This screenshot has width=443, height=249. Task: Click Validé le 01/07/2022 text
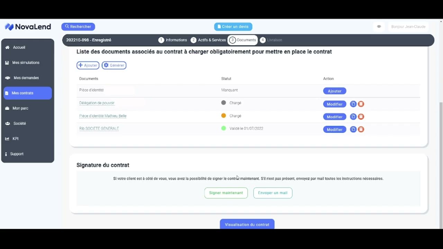coord(246,129)
